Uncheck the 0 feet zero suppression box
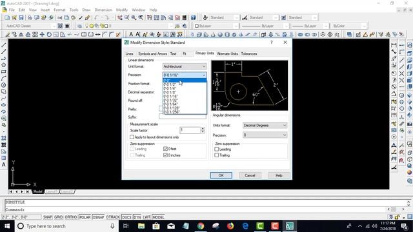The height and width of the screenshot is (232, 413). point(165,149)
